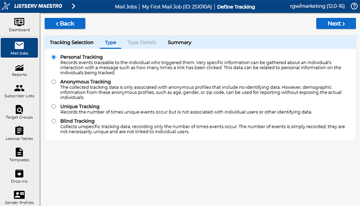Open the Dashboard icon in sidebar
360x206 pixels.
[x=19, y=22]
